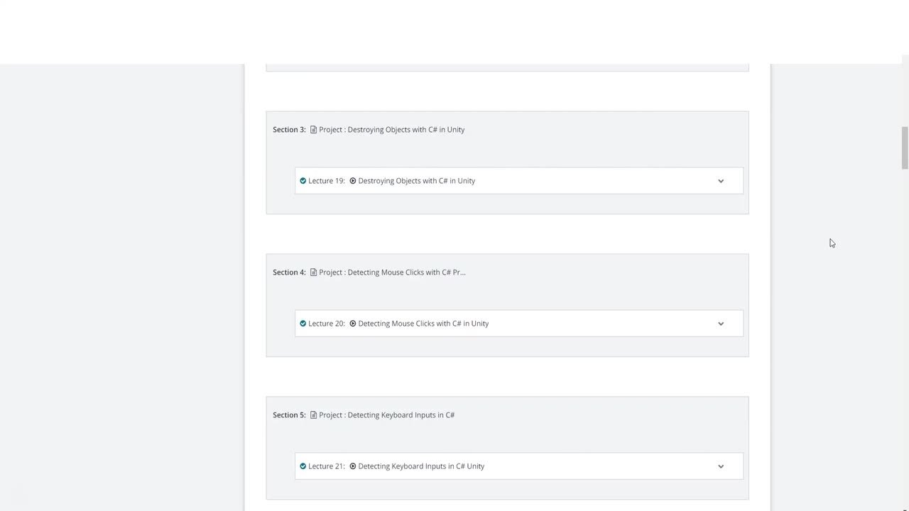Image resolution: width=909 pixels, height=511 pixels.
Task: Click the green checkmark icon beside Lecture 19
Action: tap(303, 181)
